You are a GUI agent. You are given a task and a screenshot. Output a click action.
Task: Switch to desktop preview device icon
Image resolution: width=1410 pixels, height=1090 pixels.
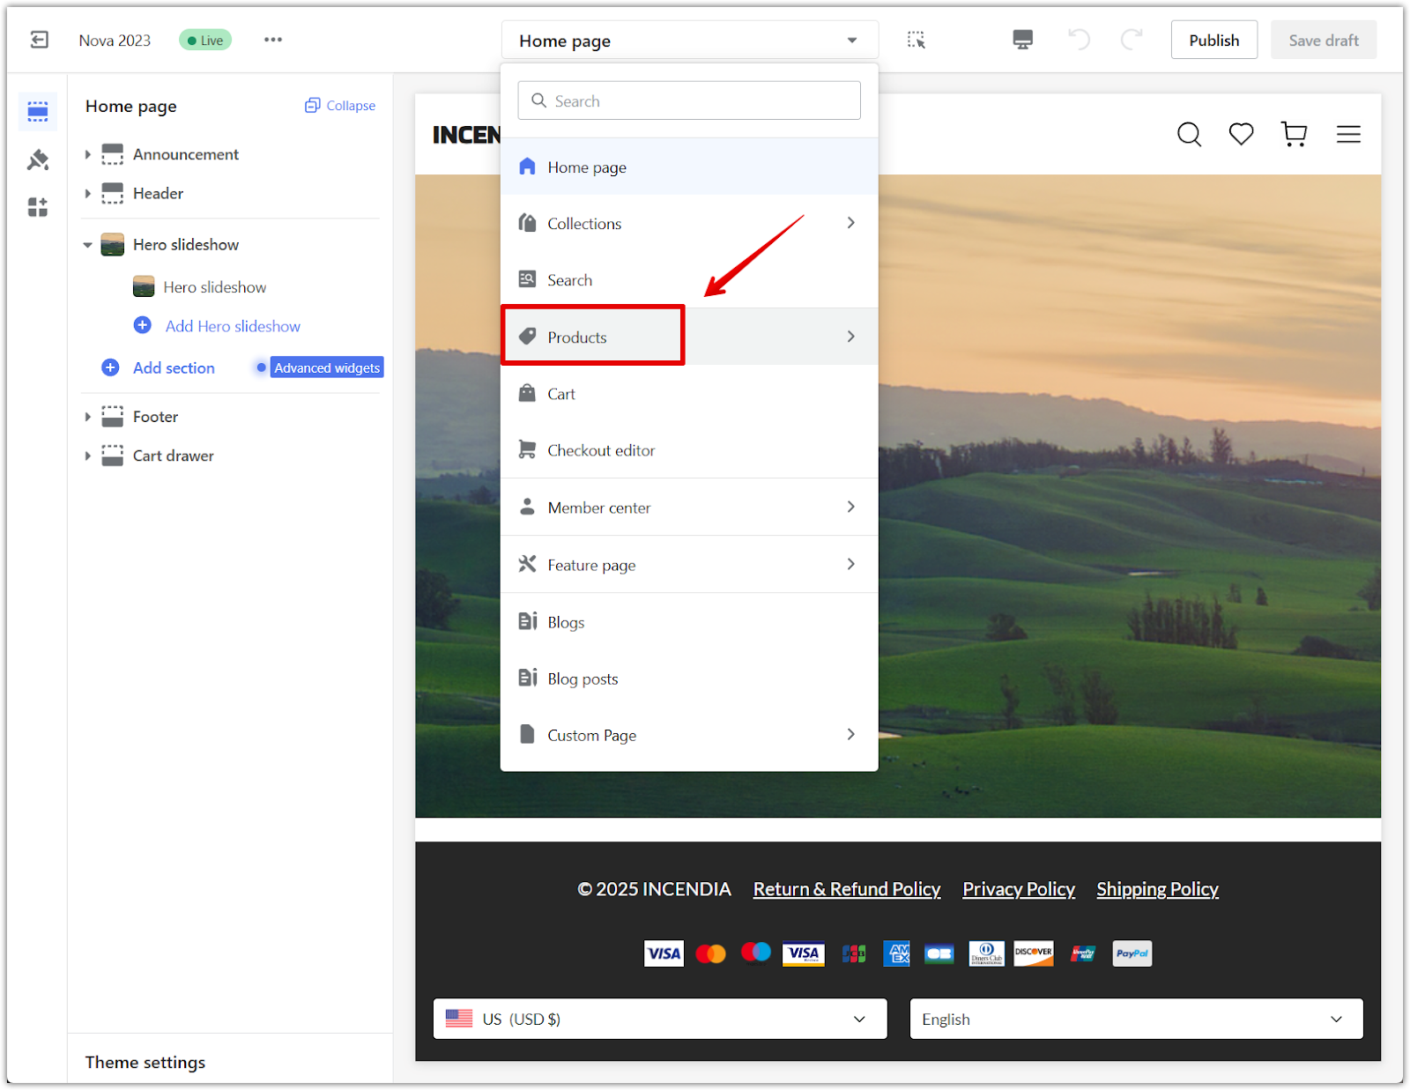point(1022,40)
